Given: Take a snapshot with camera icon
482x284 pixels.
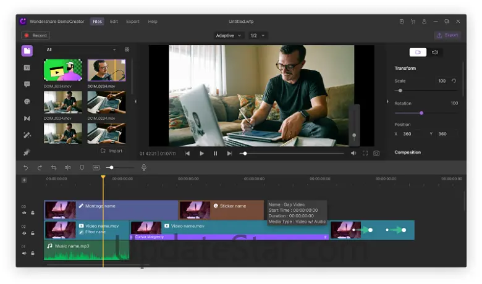Looking at the screenshot, I should pyautogui.click(x=376, y=153).
